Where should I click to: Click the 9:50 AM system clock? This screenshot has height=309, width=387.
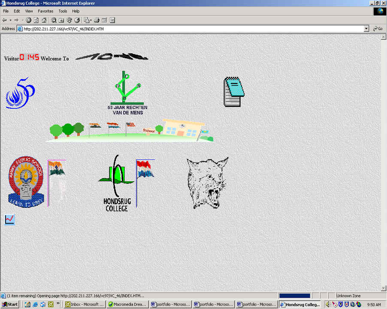click(374, 305)
